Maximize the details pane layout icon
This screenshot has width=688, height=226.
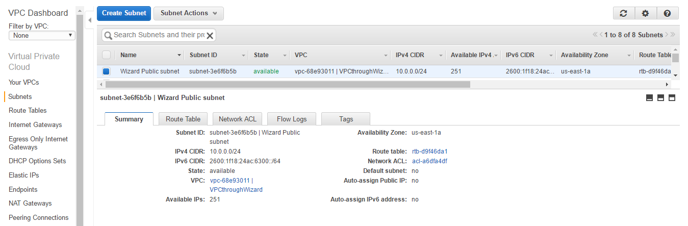tap(672, 98)
